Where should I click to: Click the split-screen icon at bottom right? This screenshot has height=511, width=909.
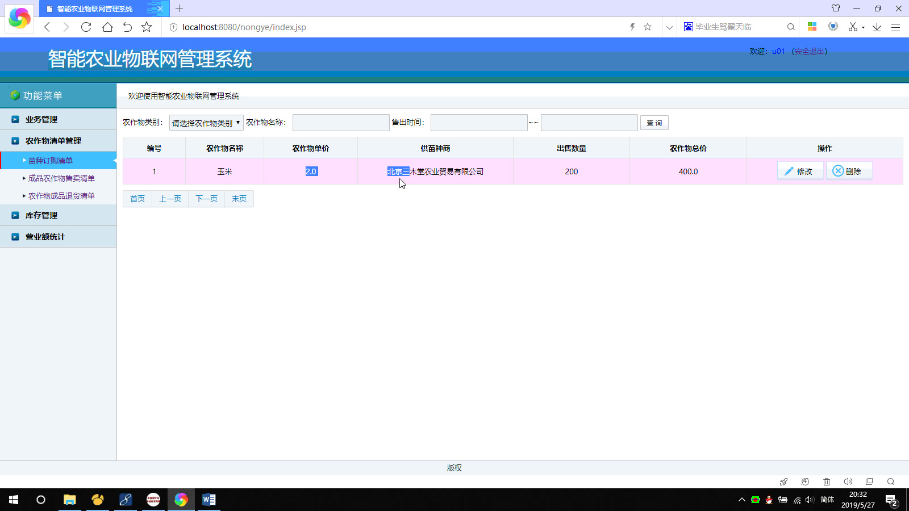coord(869,481)
